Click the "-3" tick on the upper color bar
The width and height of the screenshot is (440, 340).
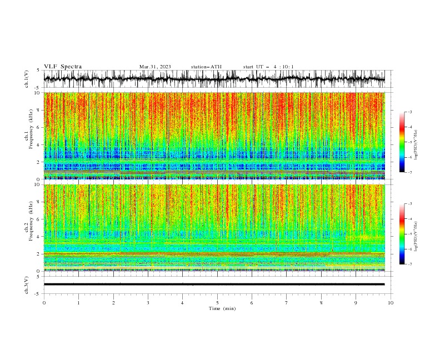[x=410, y=112]
